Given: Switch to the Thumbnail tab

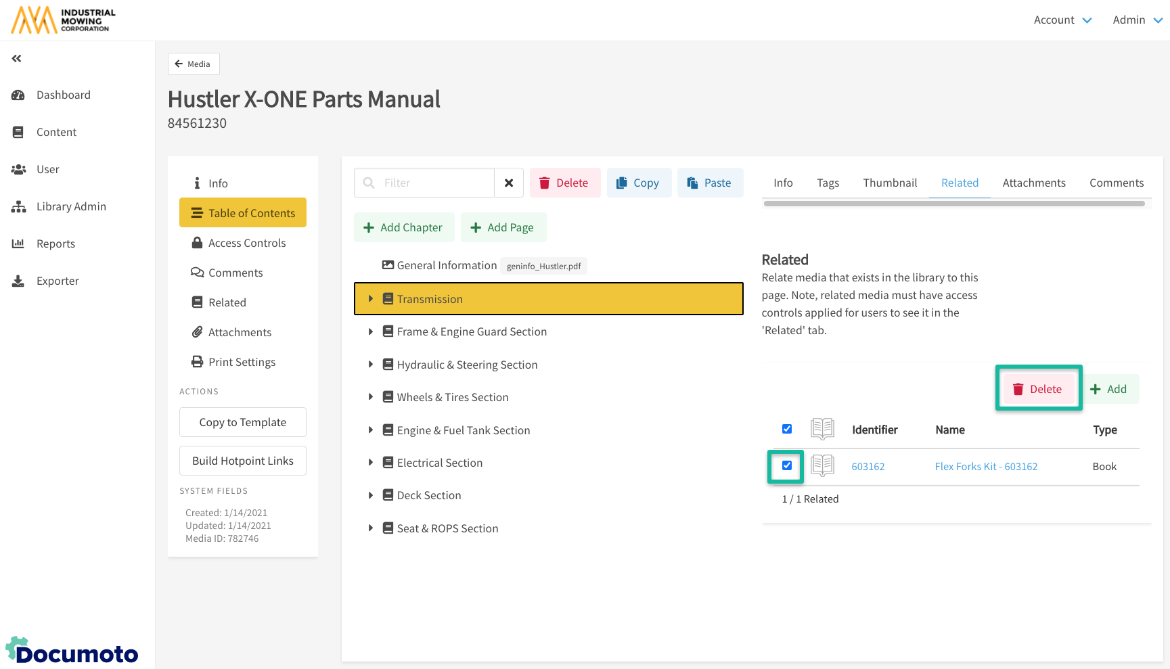Looking at the screenshot, I should [890, 183].
